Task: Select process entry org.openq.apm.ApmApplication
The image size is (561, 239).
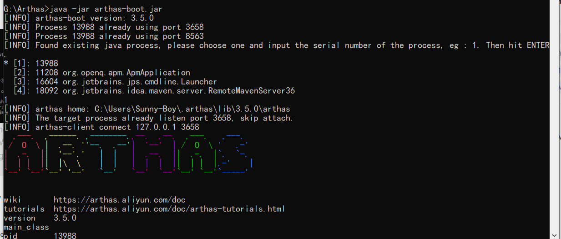Action: [101, 73]
